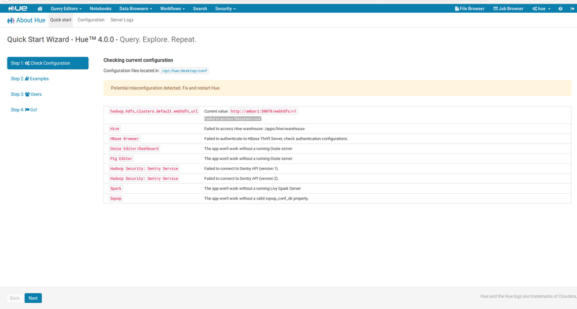Click the Livy Spark Server message
This screenshot has height=309, width=577.
tap(252, 188)
